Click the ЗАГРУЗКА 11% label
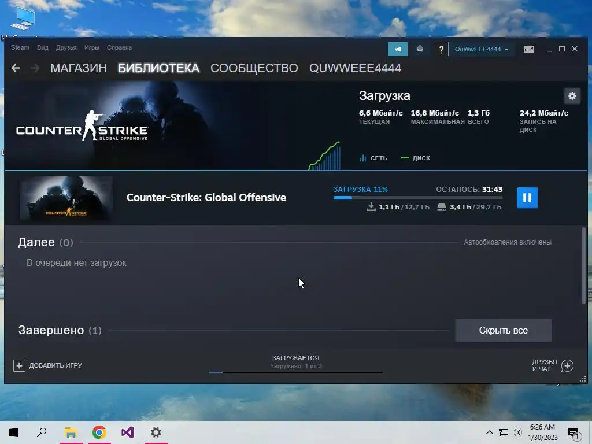592x444 pixels. 360,189
